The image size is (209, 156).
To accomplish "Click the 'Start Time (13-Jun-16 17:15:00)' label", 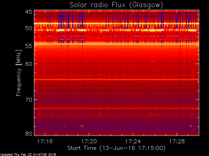I will click(116, 148).
